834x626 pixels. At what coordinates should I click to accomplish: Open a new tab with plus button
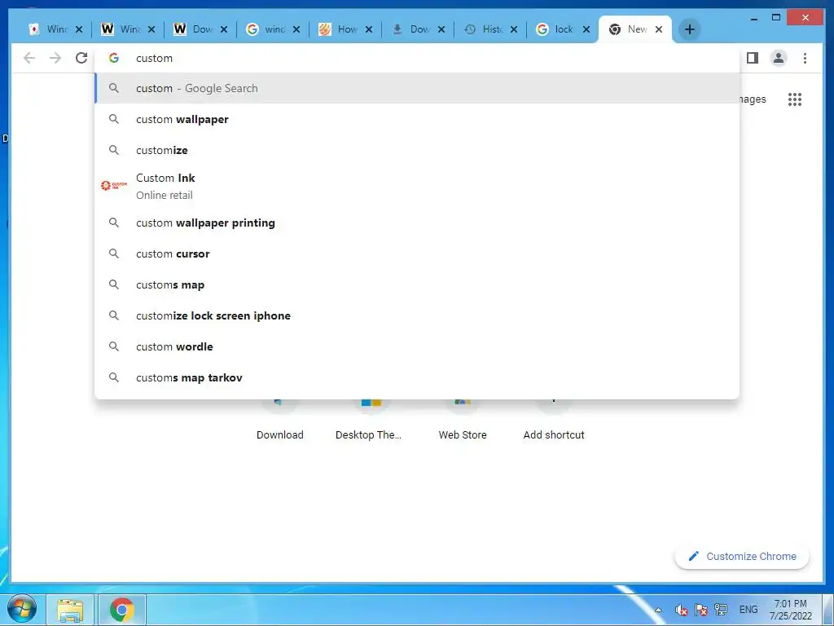[x=689, y=29]
